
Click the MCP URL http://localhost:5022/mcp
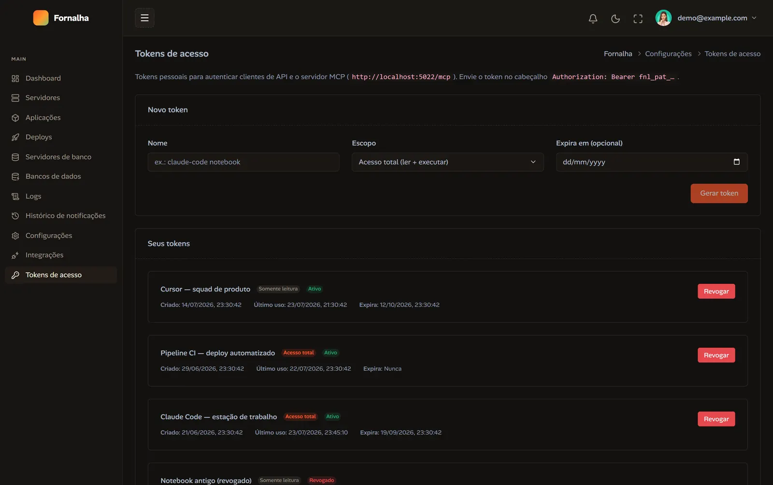coord(401,77)
